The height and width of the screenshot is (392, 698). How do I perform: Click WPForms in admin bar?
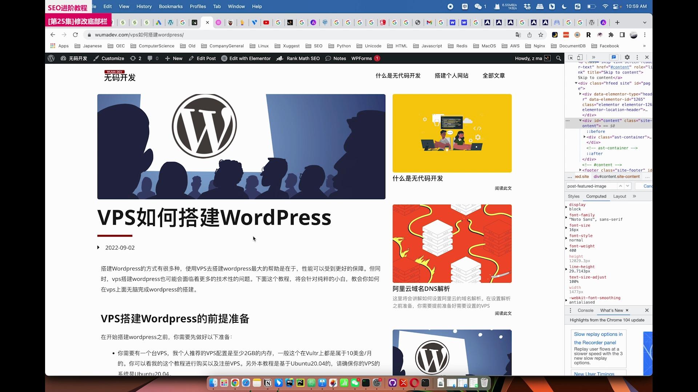[365, 58]
